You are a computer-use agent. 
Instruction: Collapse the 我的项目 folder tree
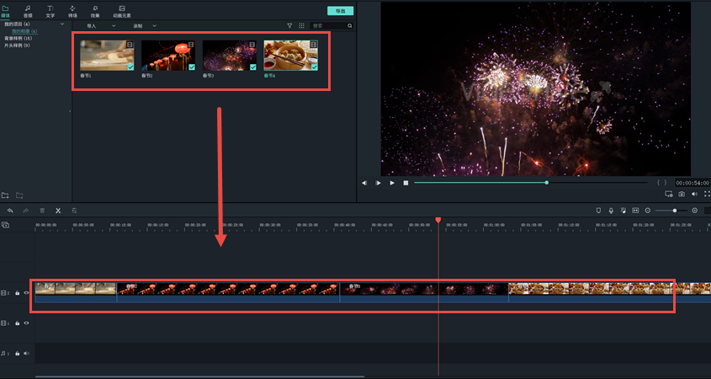click(x=62, y=24)
